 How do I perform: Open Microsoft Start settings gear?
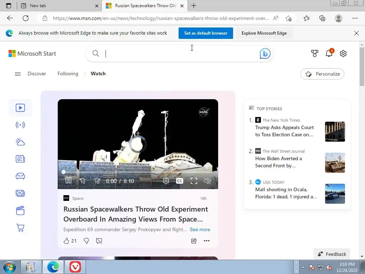(x=343, y=54)
